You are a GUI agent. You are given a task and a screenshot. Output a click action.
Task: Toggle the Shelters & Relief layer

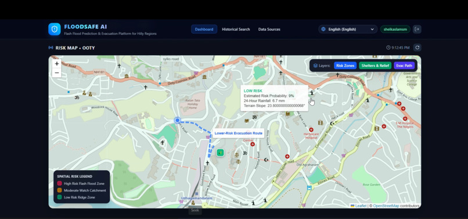point(375,66)
